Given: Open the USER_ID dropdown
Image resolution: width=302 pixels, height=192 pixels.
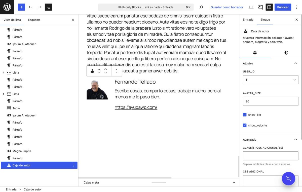Looking at the screenshot, I should (271, 80).
